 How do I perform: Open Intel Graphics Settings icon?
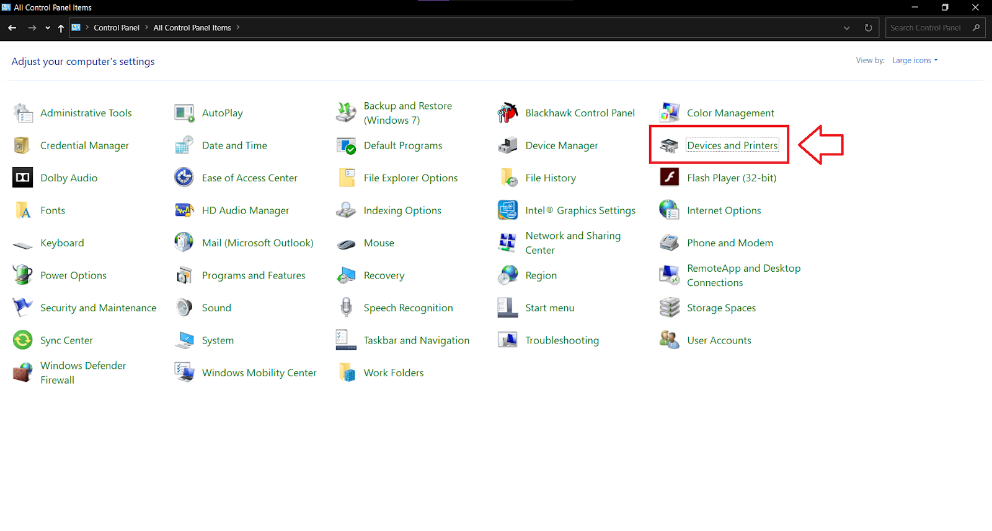tap(508, 210)
